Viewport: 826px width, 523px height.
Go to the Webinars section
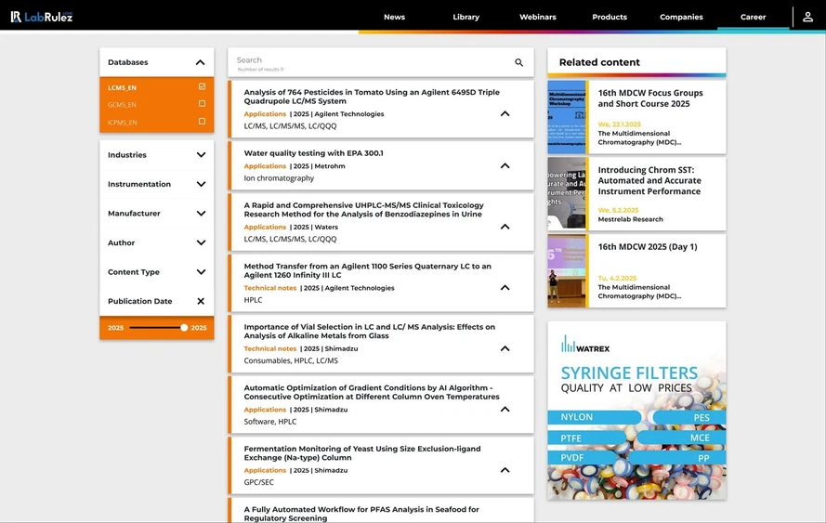(538, 17)
